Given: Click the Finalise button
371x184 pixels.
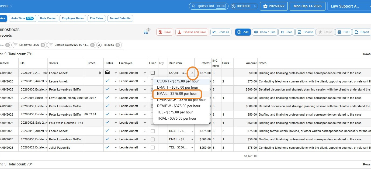Looking at the screenshot, I should click(306, 32).
